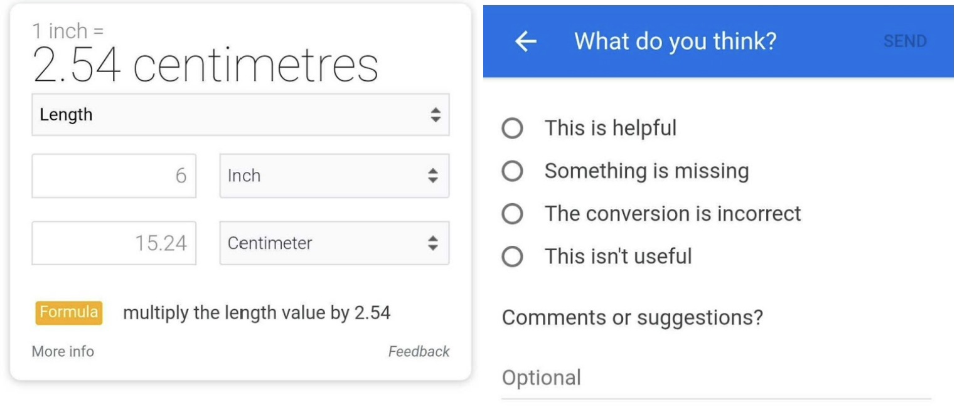Choose the "Something is missing" radio option
This screenshot has height=412, width=962.
[x=513, y=171]
